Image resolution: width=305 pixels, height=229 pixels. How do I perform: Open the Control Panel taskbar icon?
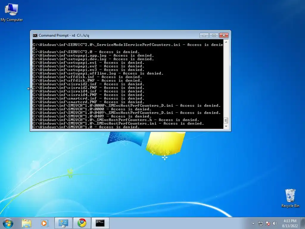click(63, 223)
